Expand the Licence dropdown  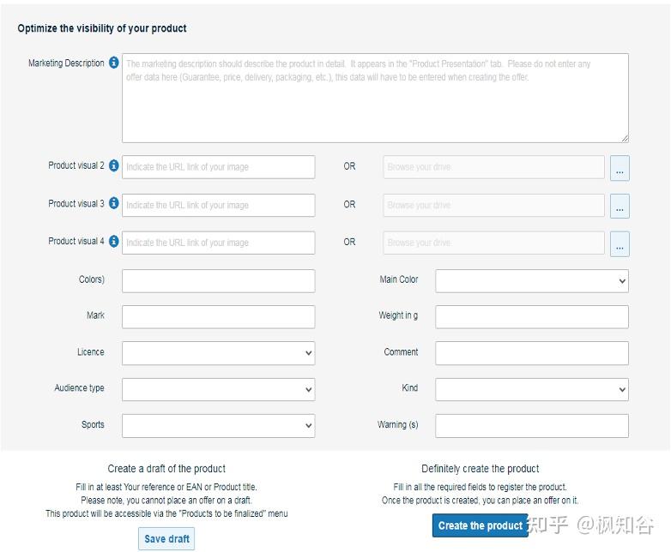(x=218, y=353)
